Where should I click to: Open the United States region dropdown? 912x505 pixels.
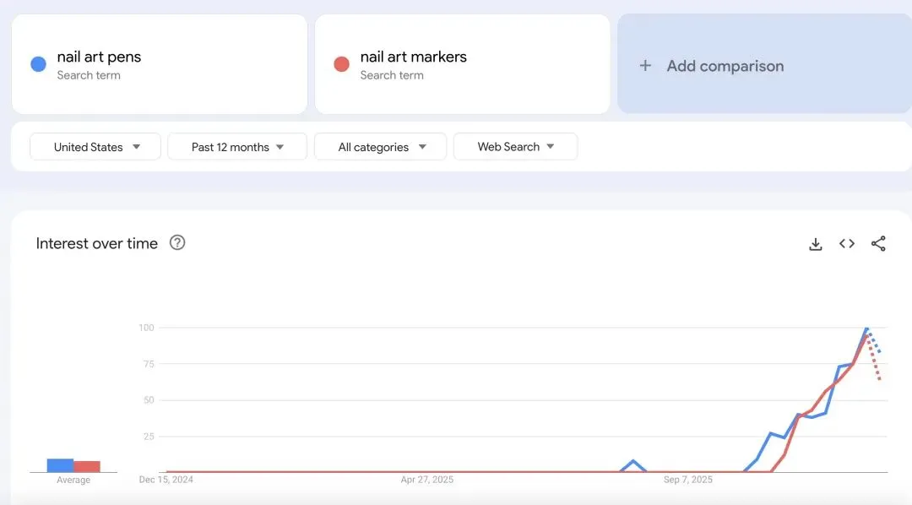tap(95, 146)
